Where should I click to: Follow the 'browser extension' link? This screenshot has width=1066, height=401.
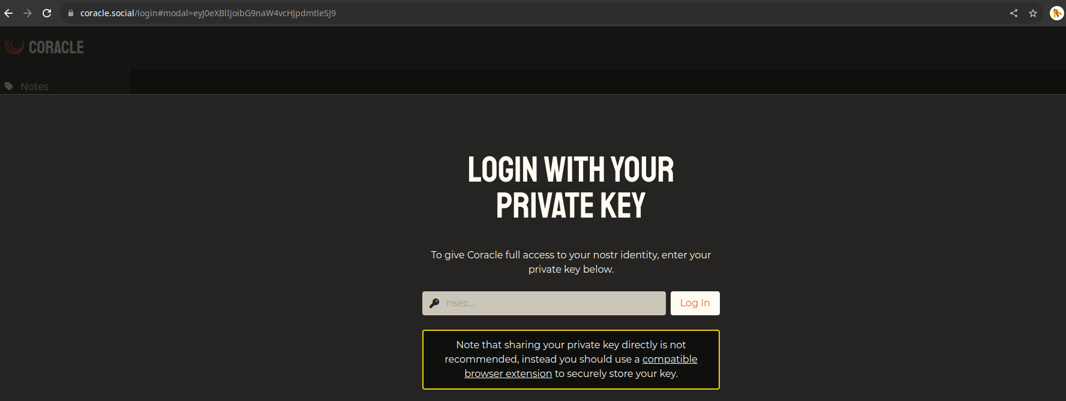coord(508,373)
